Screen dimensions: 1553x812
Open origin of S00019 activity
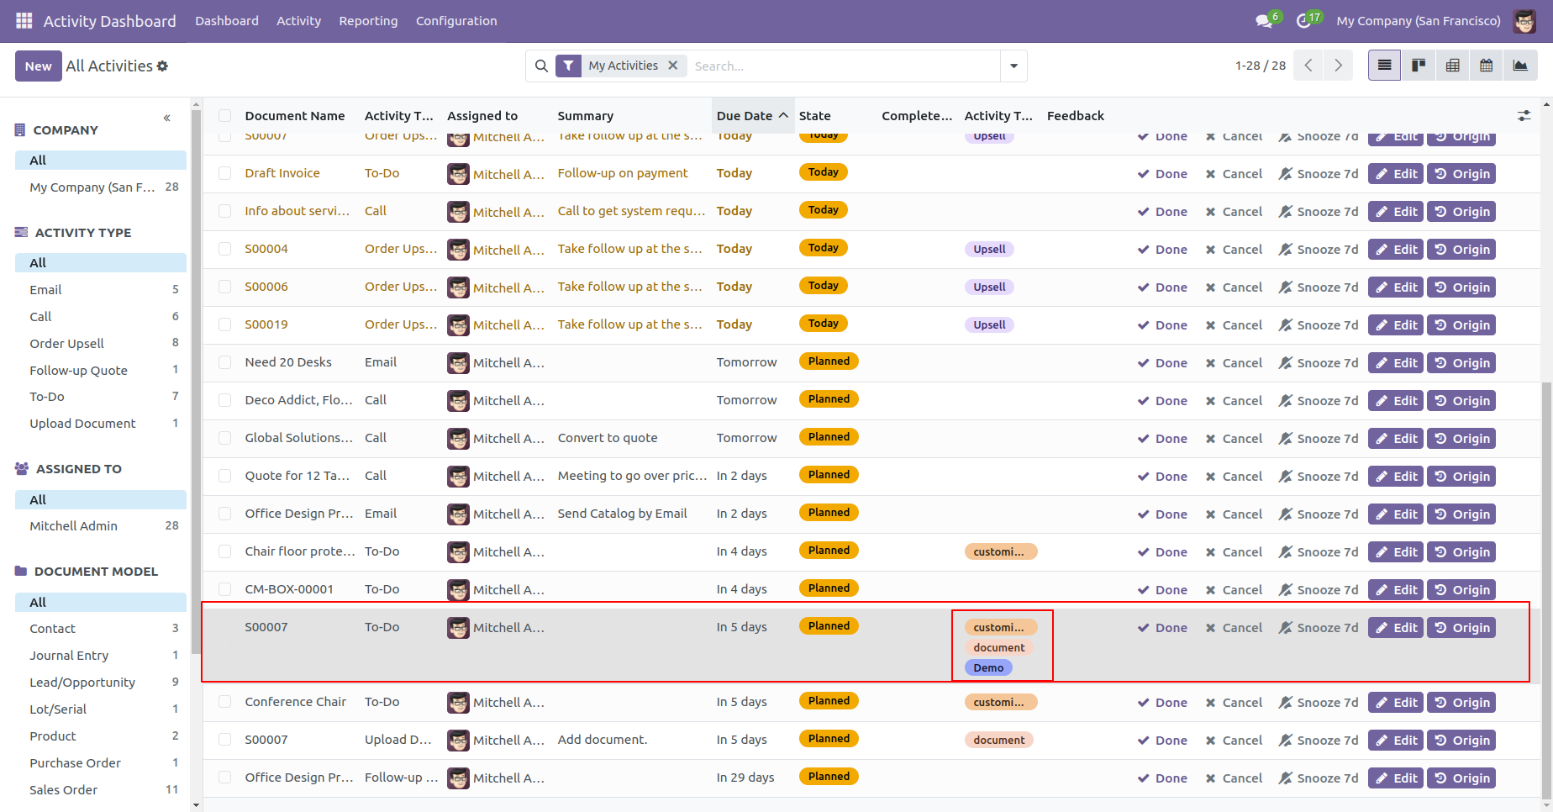(x=1461, y=325)
